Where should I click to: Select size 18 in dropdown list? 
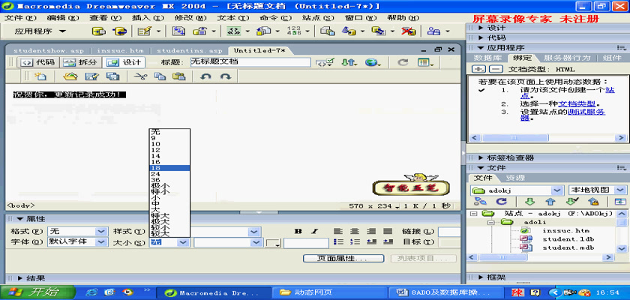click(169, 168)
